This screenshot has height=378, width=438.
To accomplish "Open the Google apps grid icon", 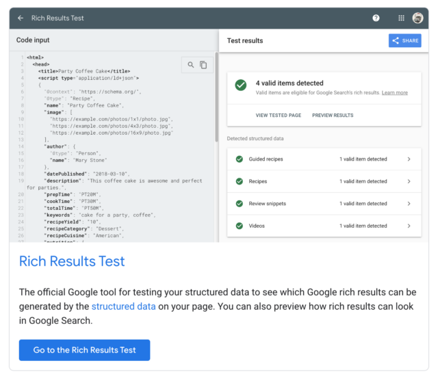I will point(401,18).
